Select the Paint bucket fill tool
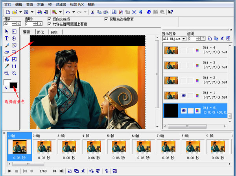This screenshot has height=176, width=236. pos(6,59)
